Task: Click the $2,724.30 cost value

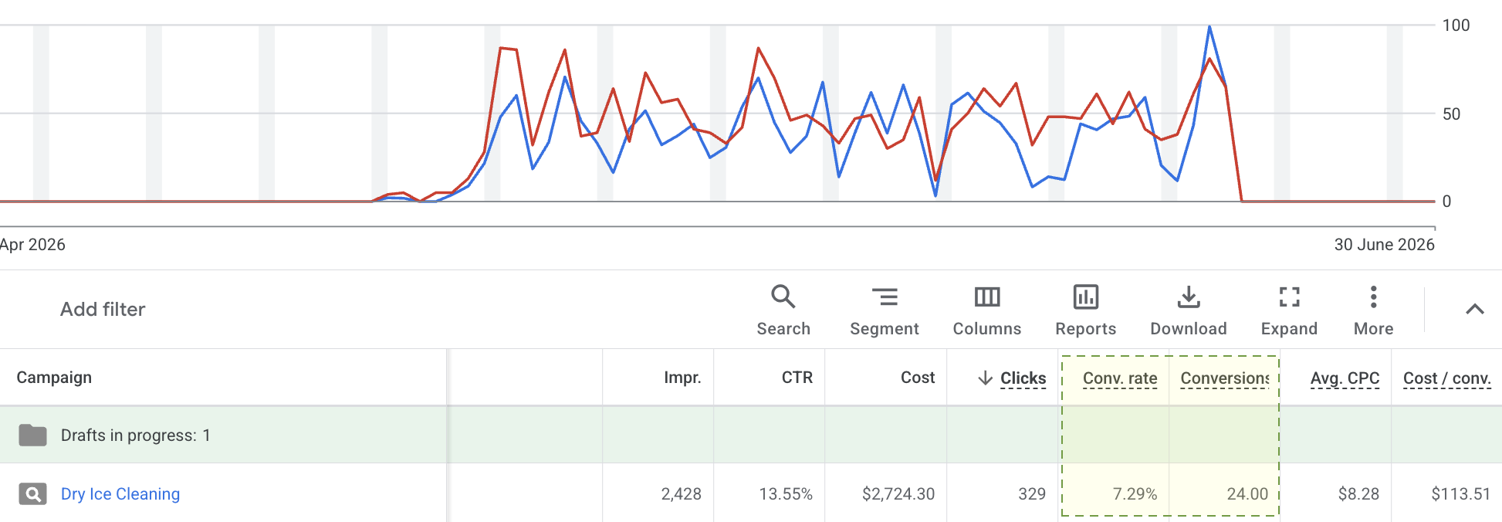Action: [898, 494]
